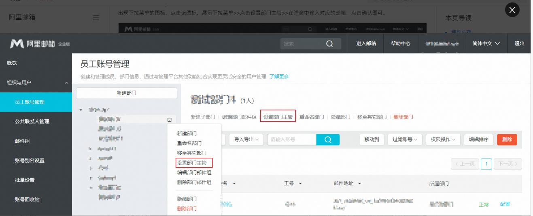The width and height of the screenshot is (533, 216).
Task: Click 配置 link in the account row
Action: pyautogui.click(x=505, y=204)
